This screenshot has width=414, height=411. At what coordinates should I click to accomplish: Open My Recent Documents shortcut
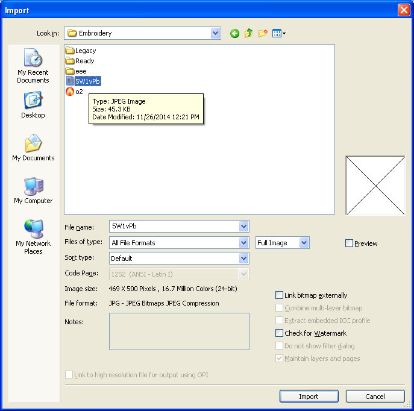point(33,66)
